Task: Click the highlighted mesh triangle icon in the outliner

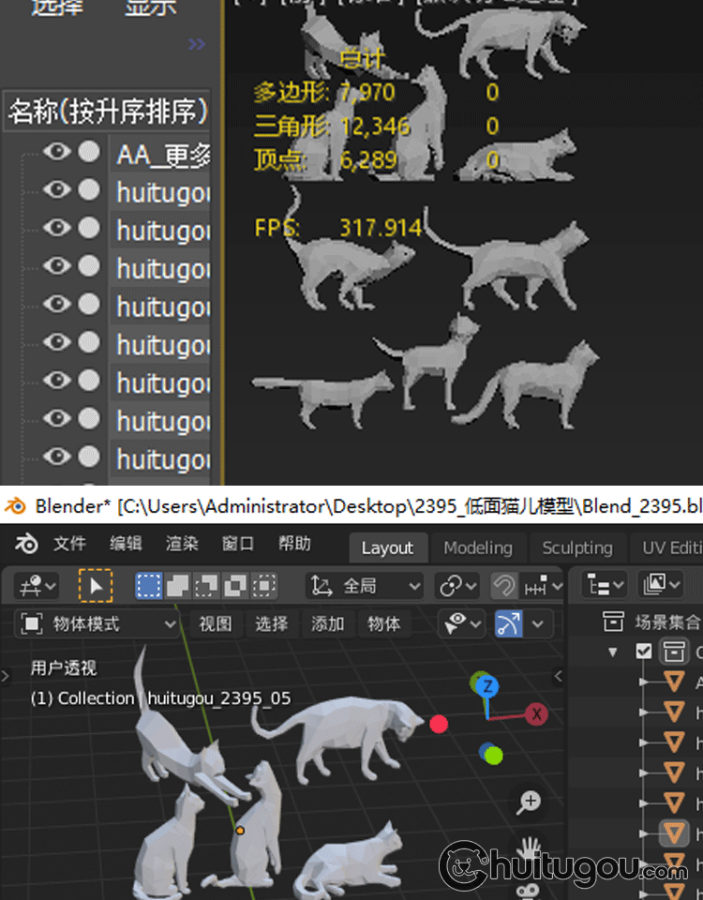Action: pos(674,833)
